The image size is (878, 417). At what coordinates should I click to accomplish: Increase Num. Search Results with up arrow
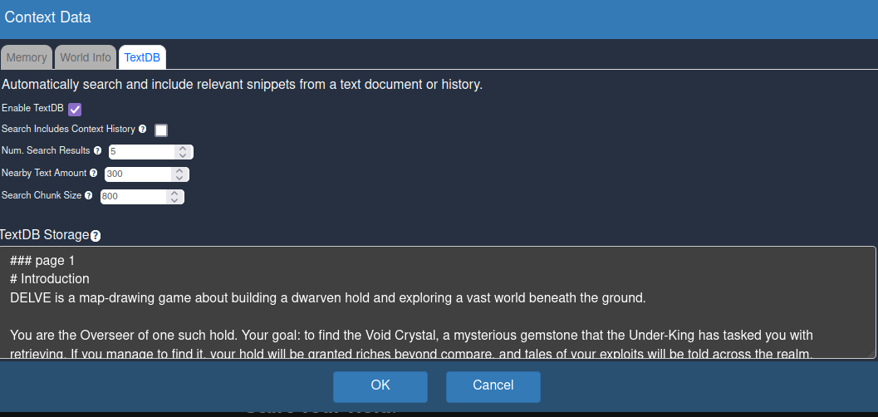(x=183, y=149)
